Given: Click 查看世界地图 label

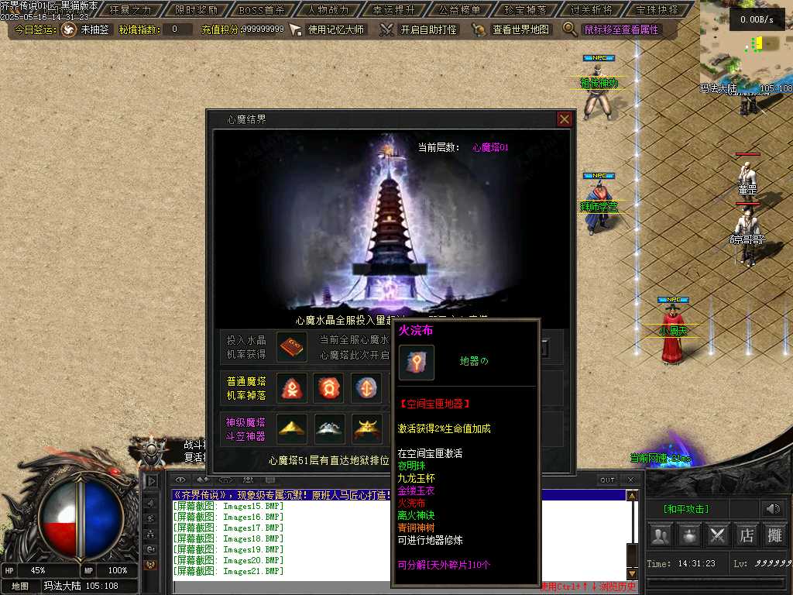Looking at the screenshot, I should [521, 30].
